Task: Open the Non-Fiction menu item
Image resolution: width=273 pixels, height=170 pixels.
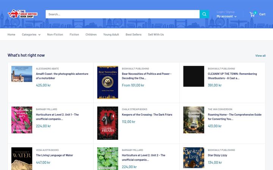Action: (x=55, y=34)
